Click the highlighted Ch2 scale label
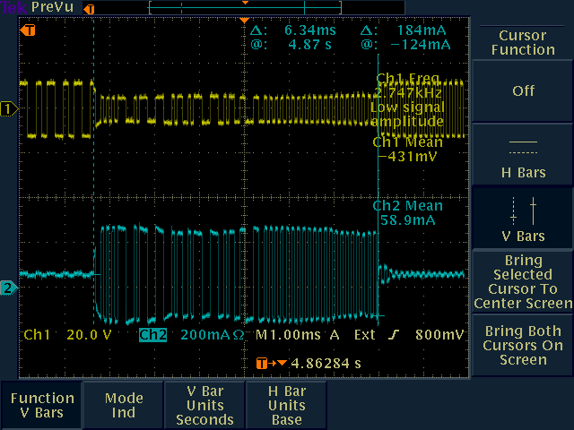The height and width of the screenshot is (430, 574). point(153,335)
